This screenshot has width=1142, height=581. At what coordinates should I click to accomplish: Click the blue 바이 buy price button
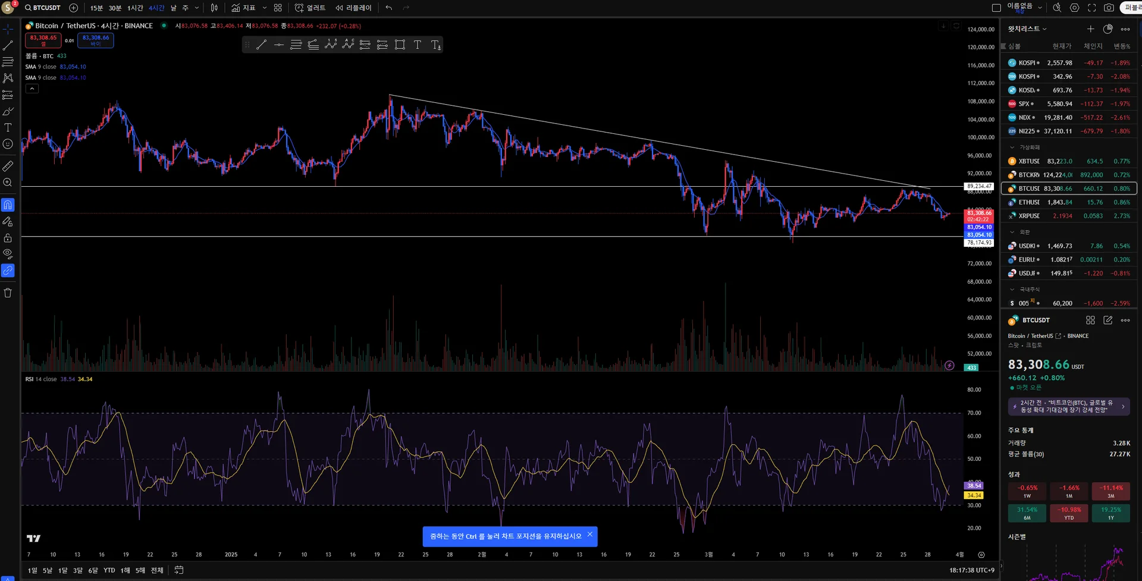pos(96,40)
